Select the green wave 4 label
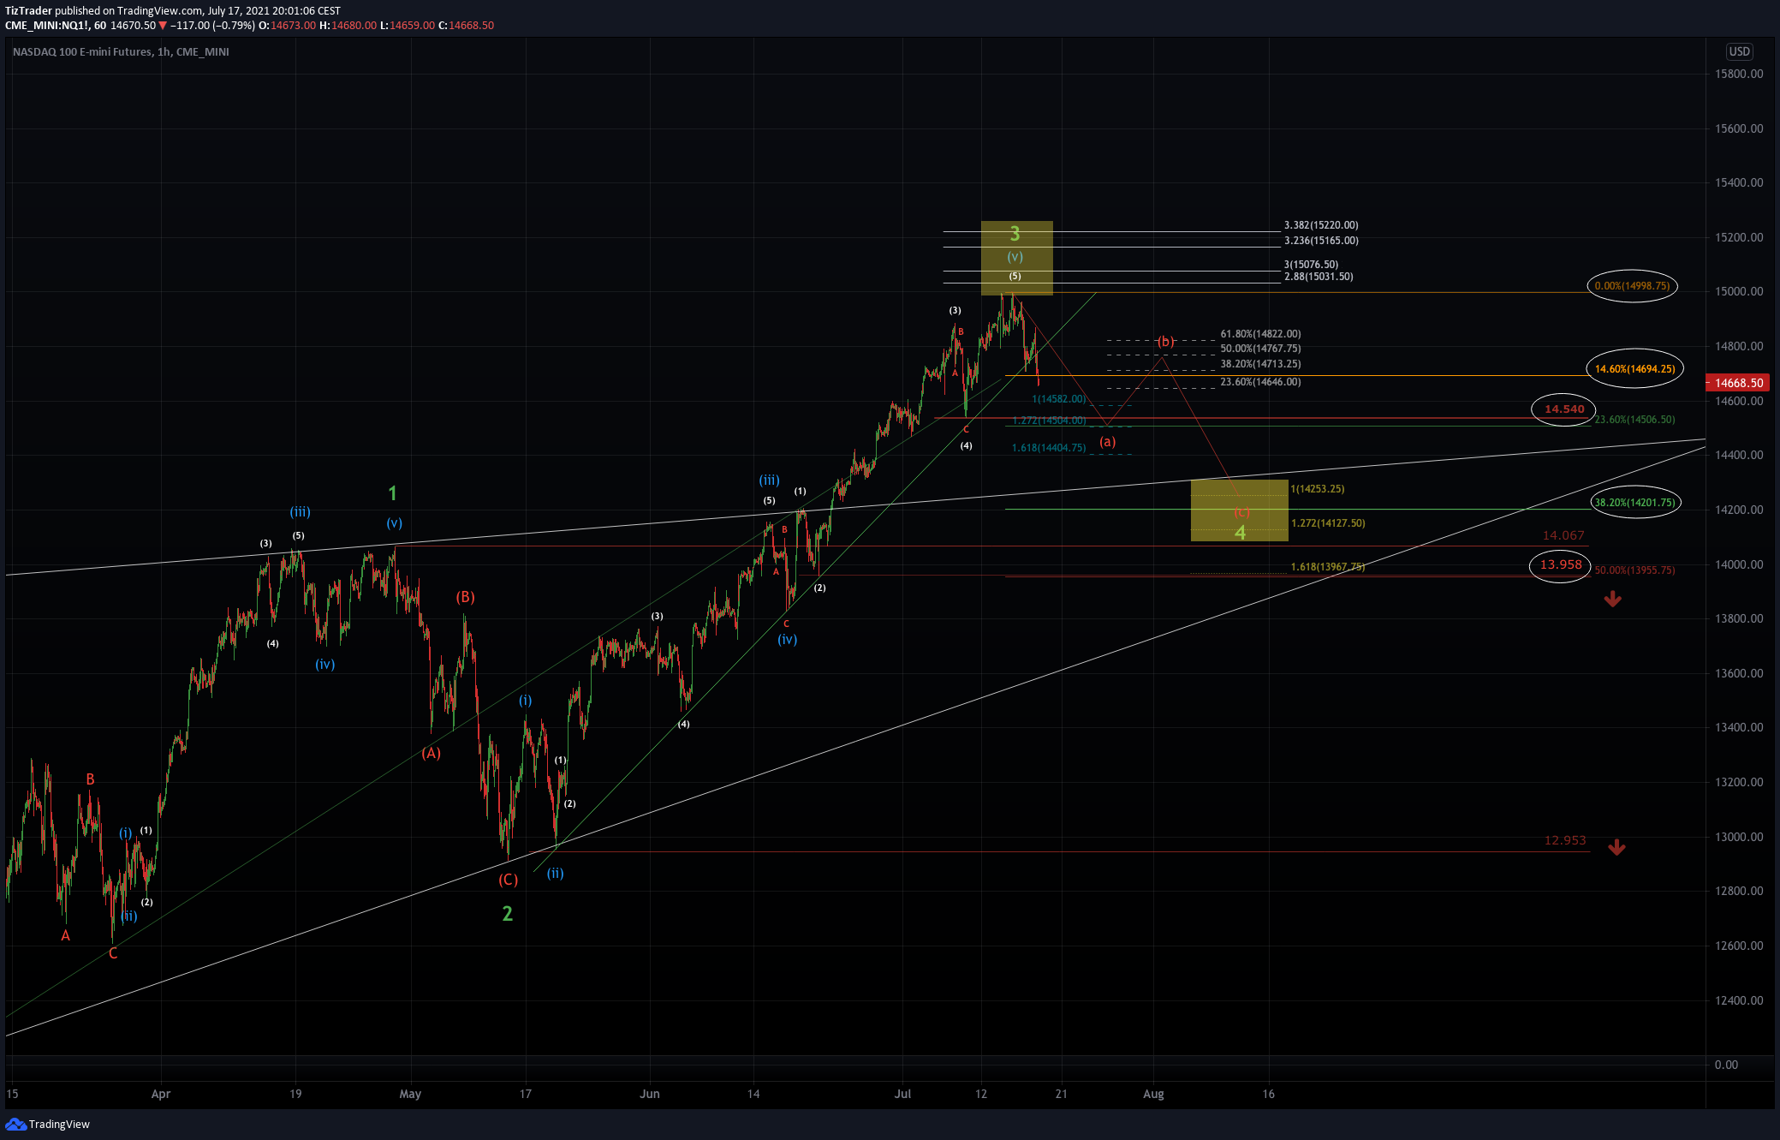 pyautogui.click(x=1240, y=533)
